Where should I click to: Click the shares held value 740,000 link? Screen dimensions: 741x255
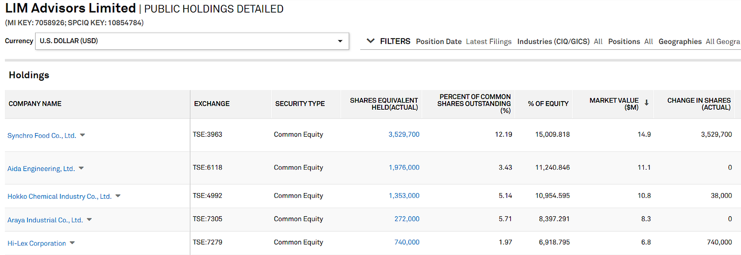(x=407, y=242)
